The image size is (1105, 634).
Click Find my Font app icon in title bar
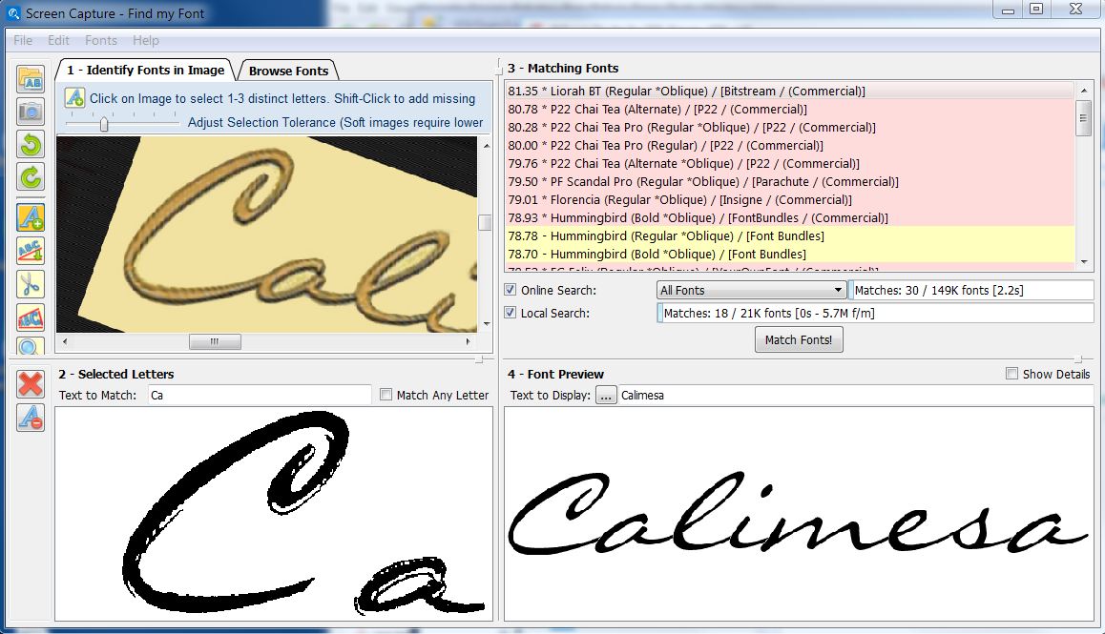[x=13, y=13]
